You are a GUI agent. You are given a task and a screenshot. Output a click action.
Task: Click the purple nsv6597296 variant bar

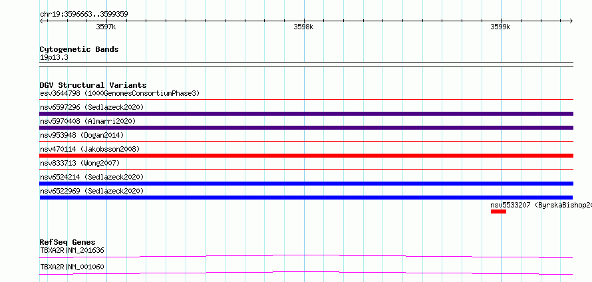pyautogui.click(x=306, y=114)
